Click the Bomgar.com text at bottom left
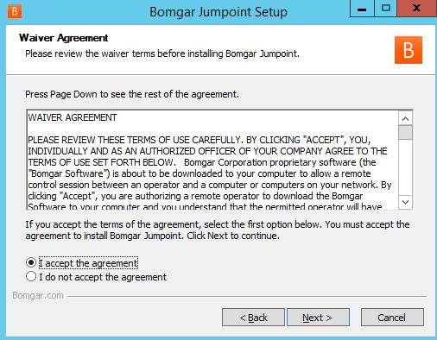Screen dimensions: 437x340 (38, 295)
